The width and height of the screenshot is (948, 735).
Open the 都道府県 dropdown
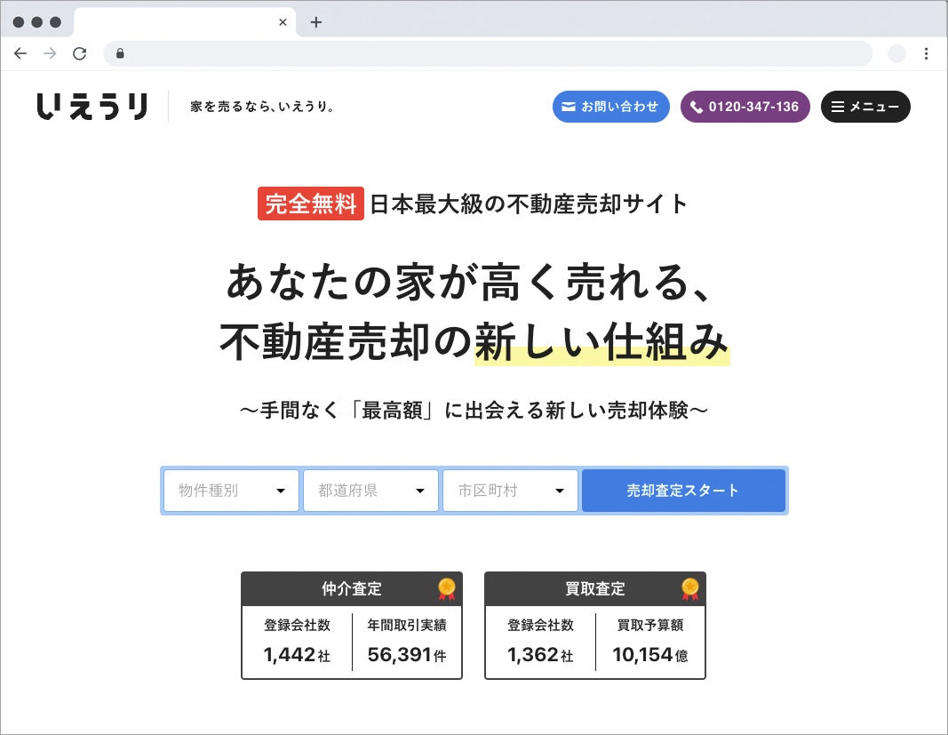tap(370, 491)
